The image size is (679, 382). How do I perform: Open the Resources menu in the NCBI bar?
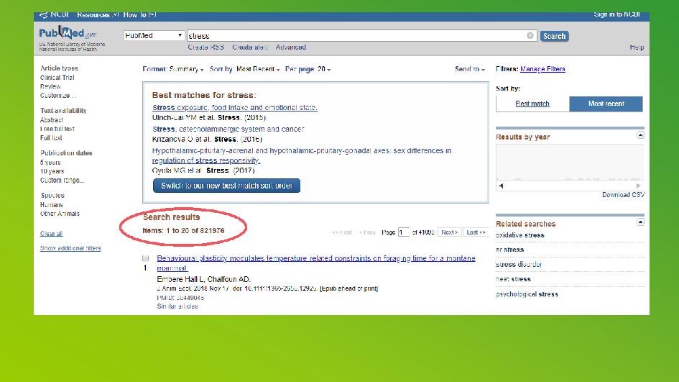98,14
